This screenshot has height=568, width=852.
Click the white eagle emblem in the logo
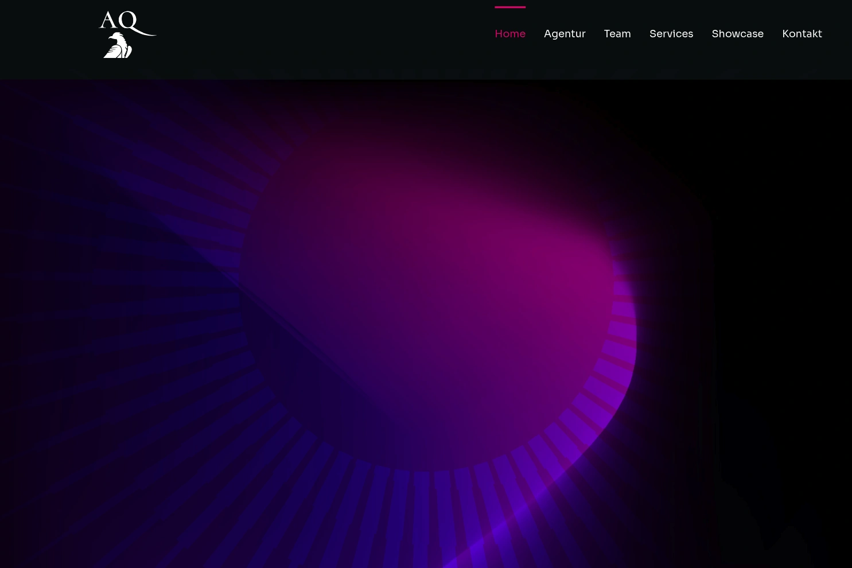pos(118,46)
